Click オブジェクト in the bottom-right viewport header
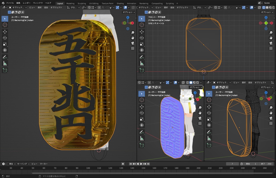This screenshot has height=178, width=276. tap(260, 83)
